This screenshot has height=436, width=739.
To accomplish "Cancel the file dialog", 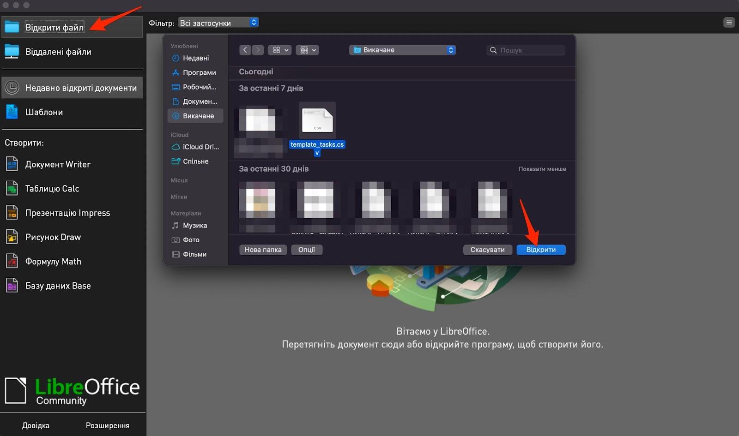I will tap(487, 250).
